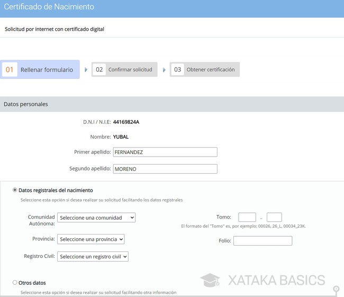The width and height of the screenshot is (344, 297).
Task: Click the 'Certificado de Nacimiento' page title
Action: pyautogui.click(x=49, y=6)
